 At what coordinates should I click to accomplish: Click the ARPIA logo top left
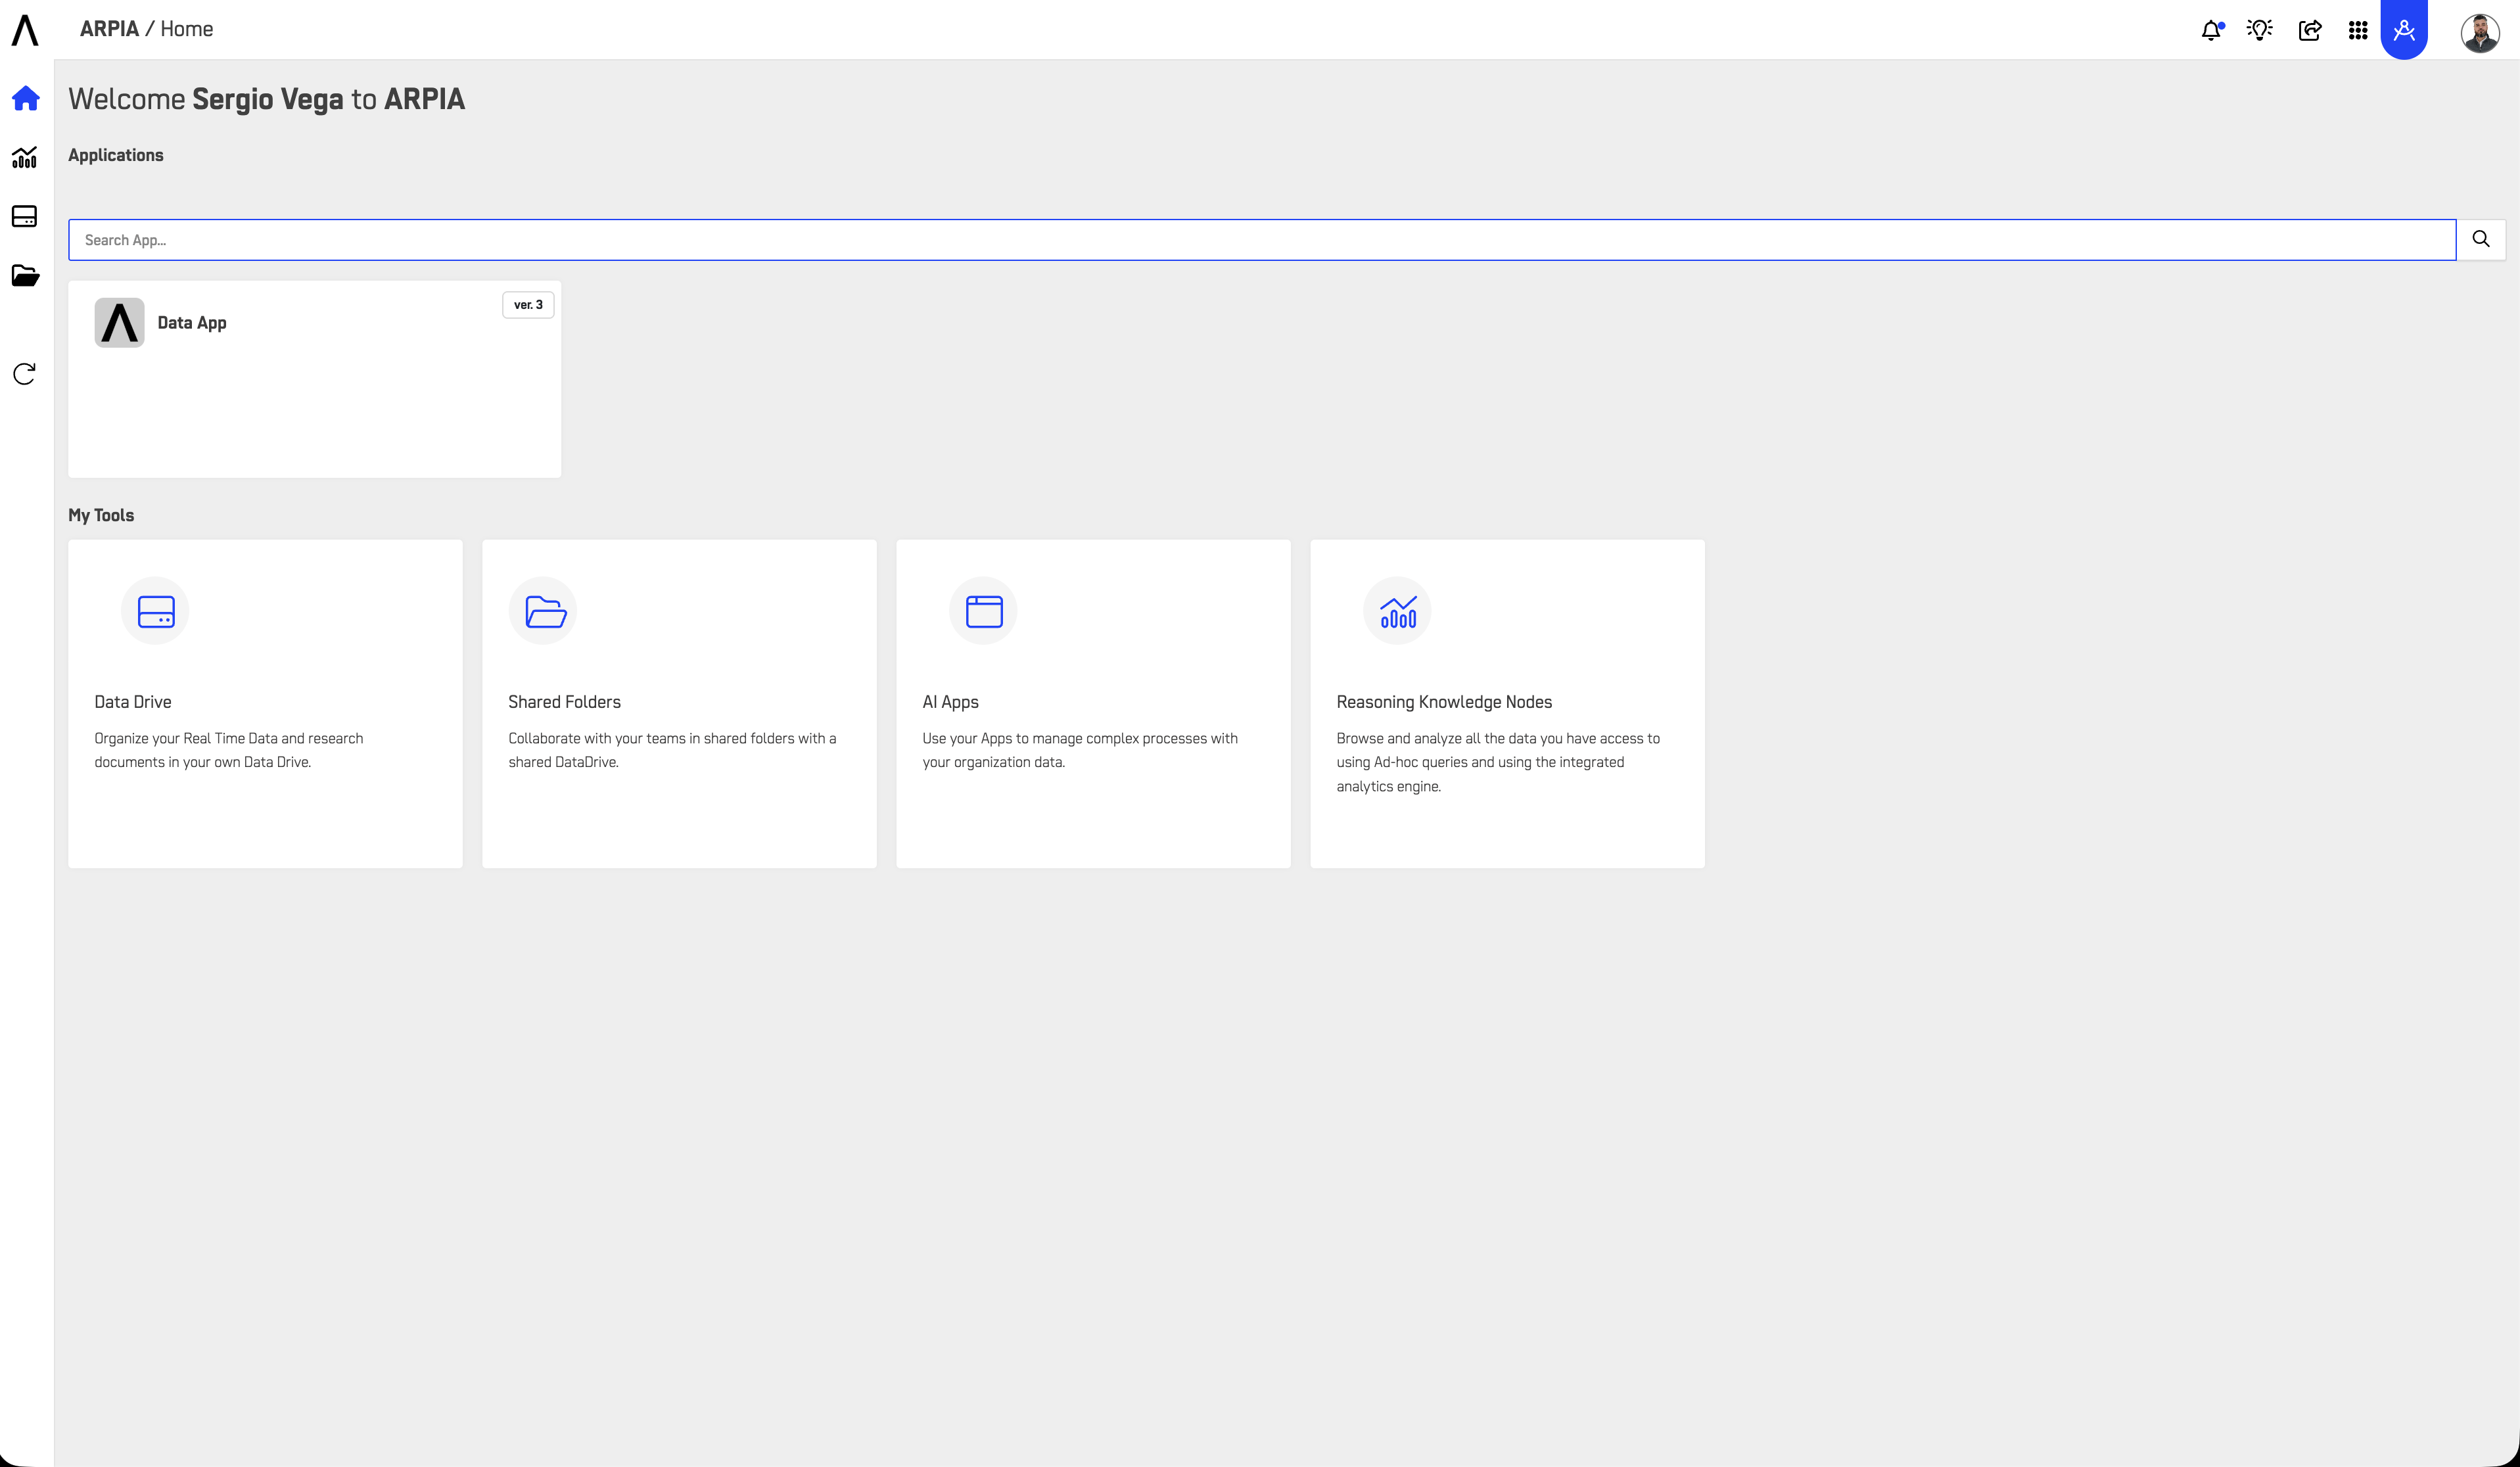25,30
